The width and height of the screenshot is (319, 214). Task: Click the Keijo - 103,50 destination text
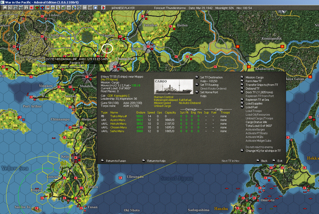tap(209, 81)
